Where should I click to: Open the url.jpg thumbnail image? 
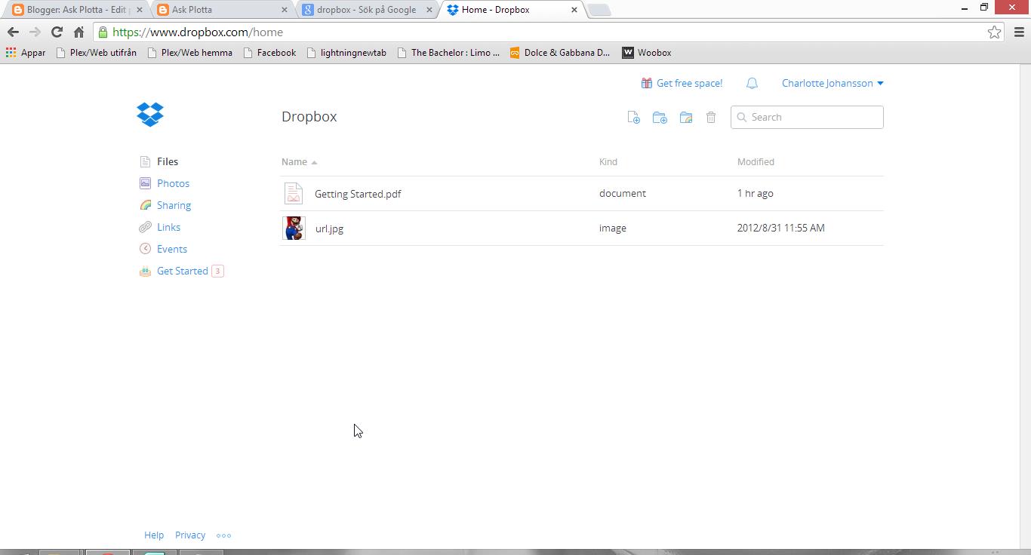point(294,228)
